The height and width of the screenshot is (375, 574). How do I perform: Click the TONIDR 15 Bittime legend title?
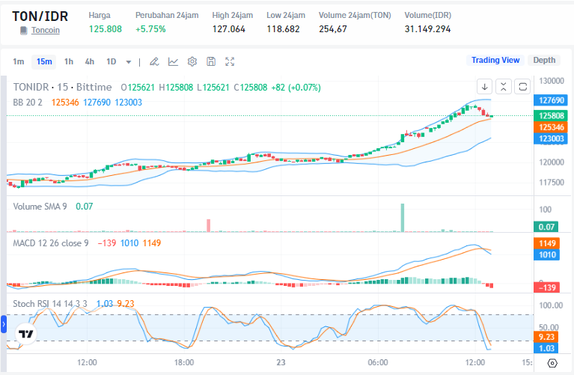[63, 87]
